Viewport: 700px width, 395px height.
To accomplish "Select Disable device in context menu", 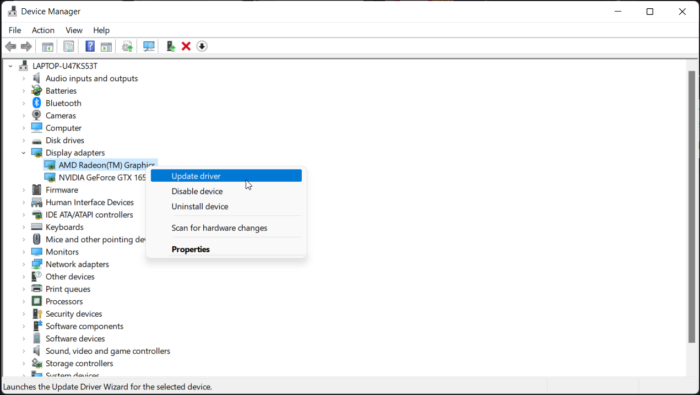I will click(x=197, y=191).
